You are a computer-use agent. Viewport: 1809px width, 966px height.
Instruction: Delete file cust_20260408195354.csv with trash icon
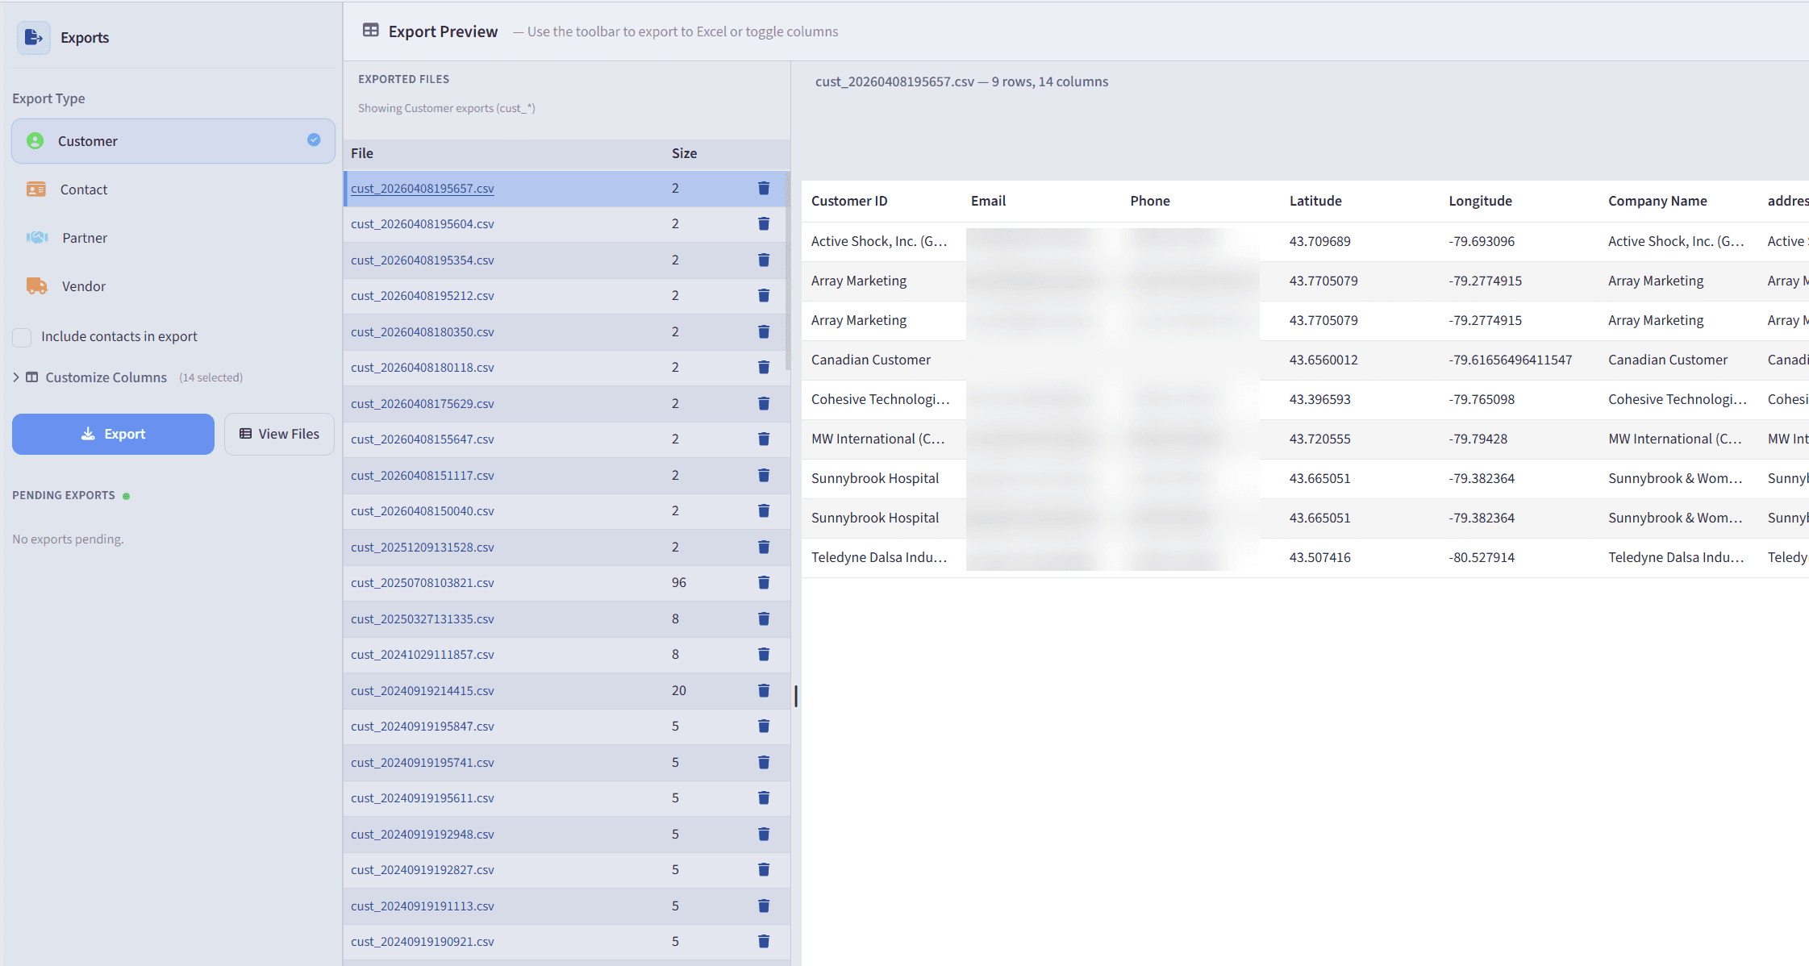coord(764,260)
